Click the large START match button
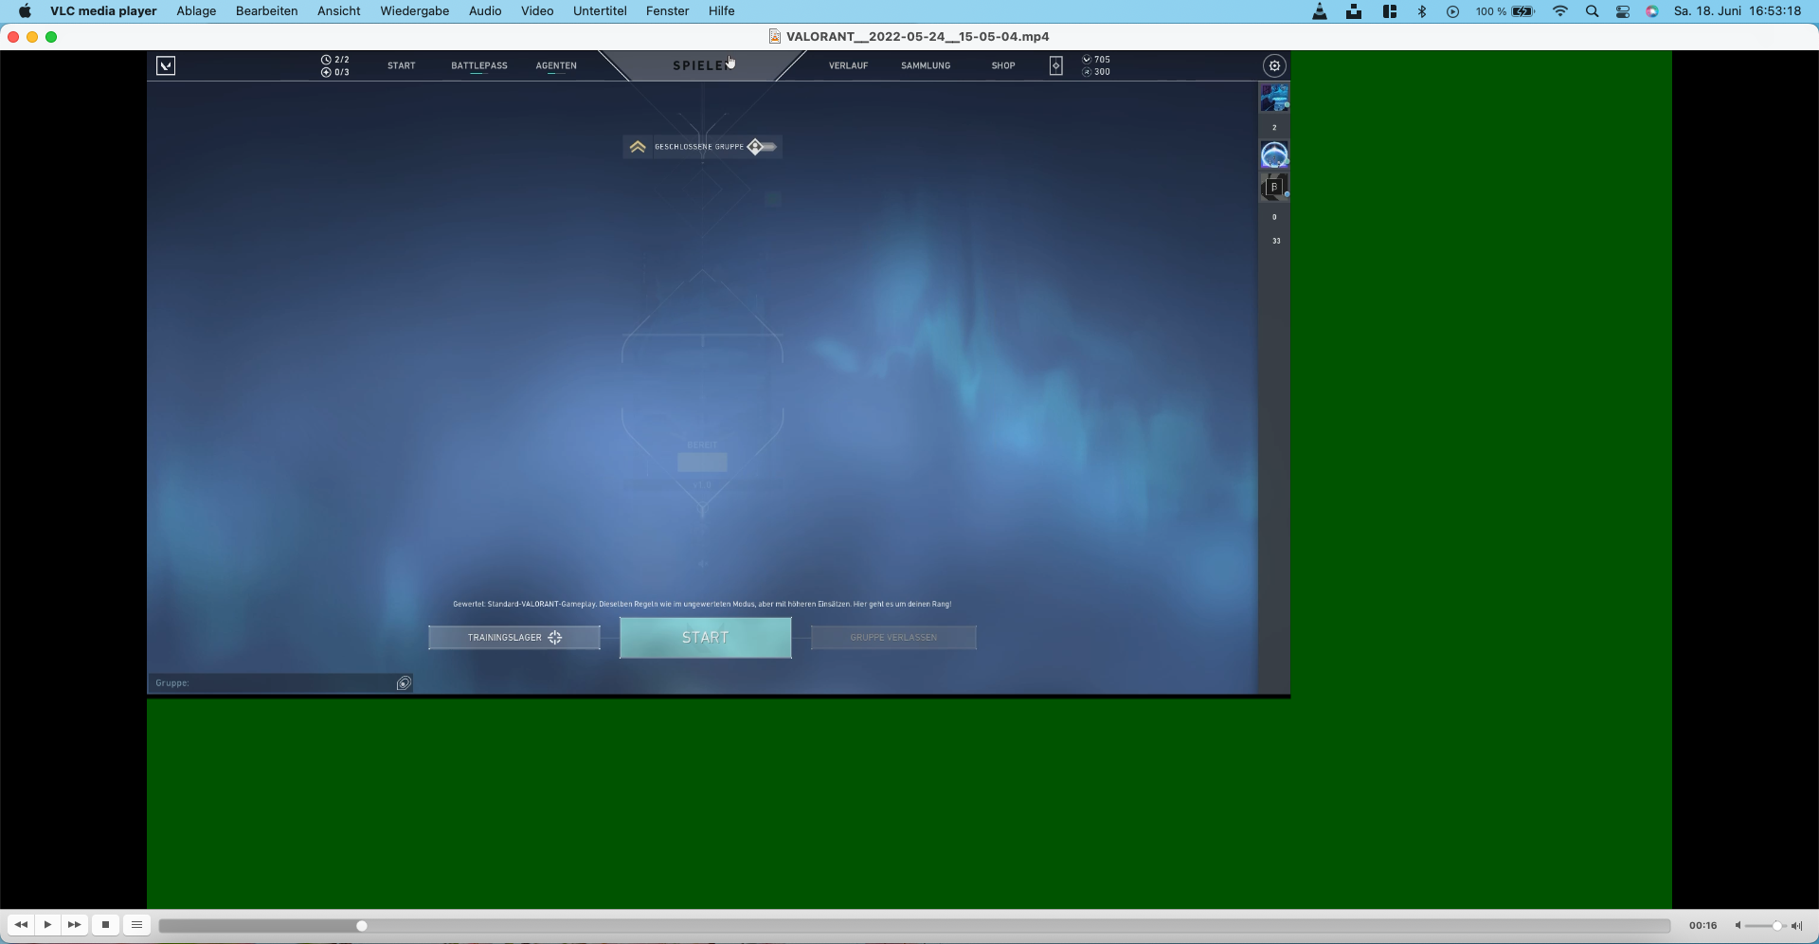 click(x=706, y=638)
